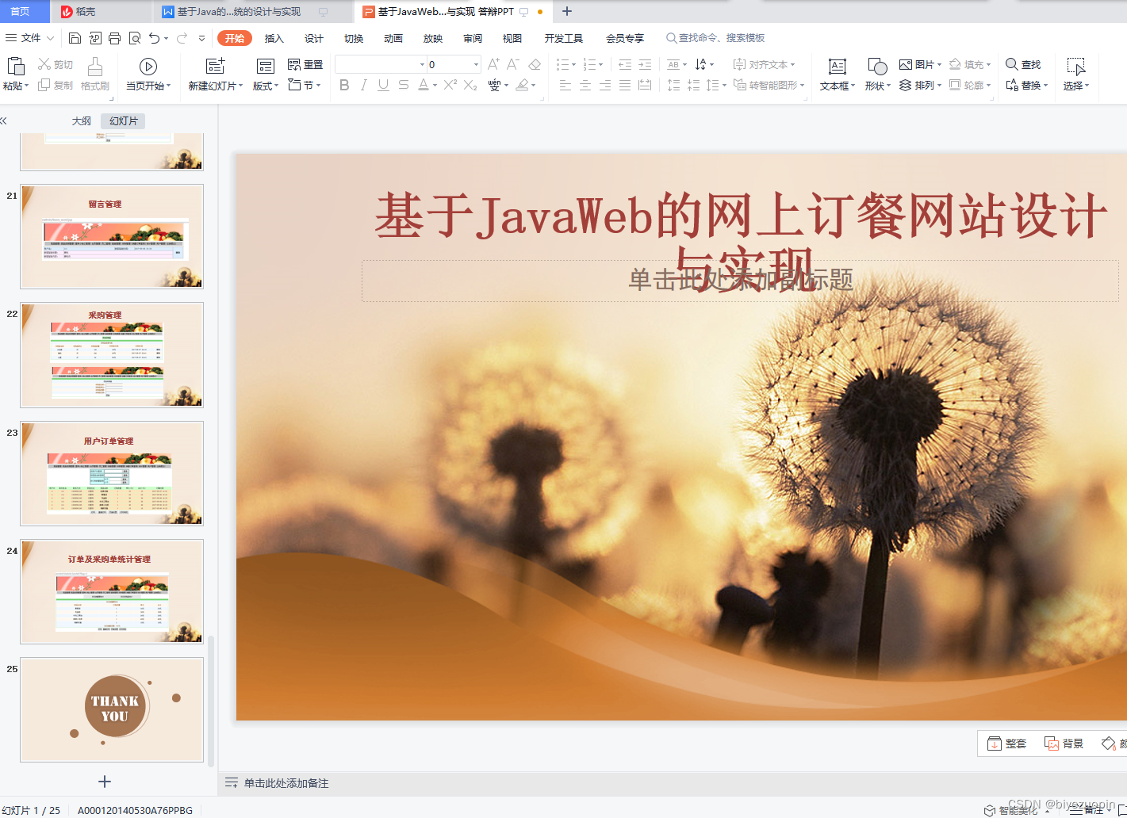Screen dimensions: 1127x818
Task: Click the Undo arrow icon
Action: pyautogui.click(x=155, y=38)
